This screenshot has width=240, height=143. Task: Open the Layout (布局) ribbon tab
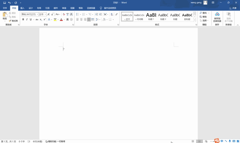[39, 8]
